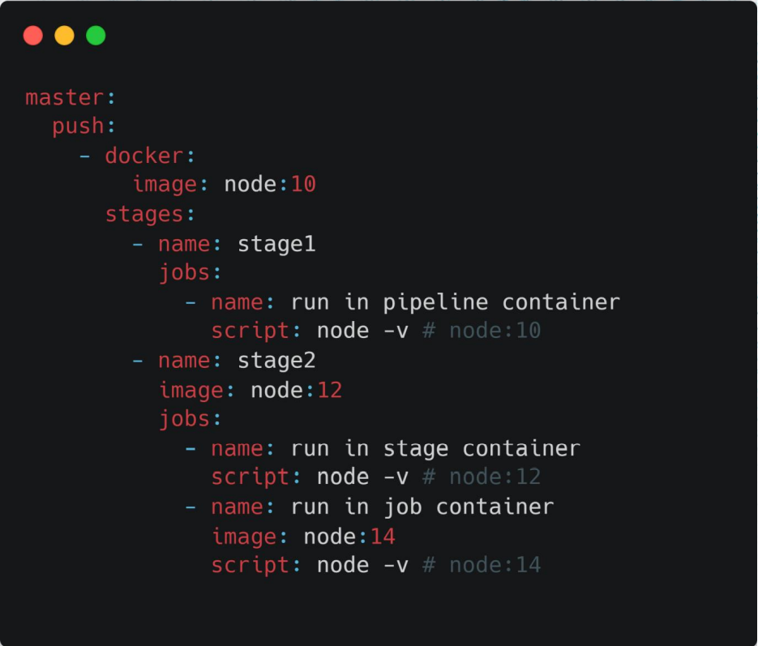
Task: Place cursor on the "# node:12" comment
Action: click(x=482, y=477)
